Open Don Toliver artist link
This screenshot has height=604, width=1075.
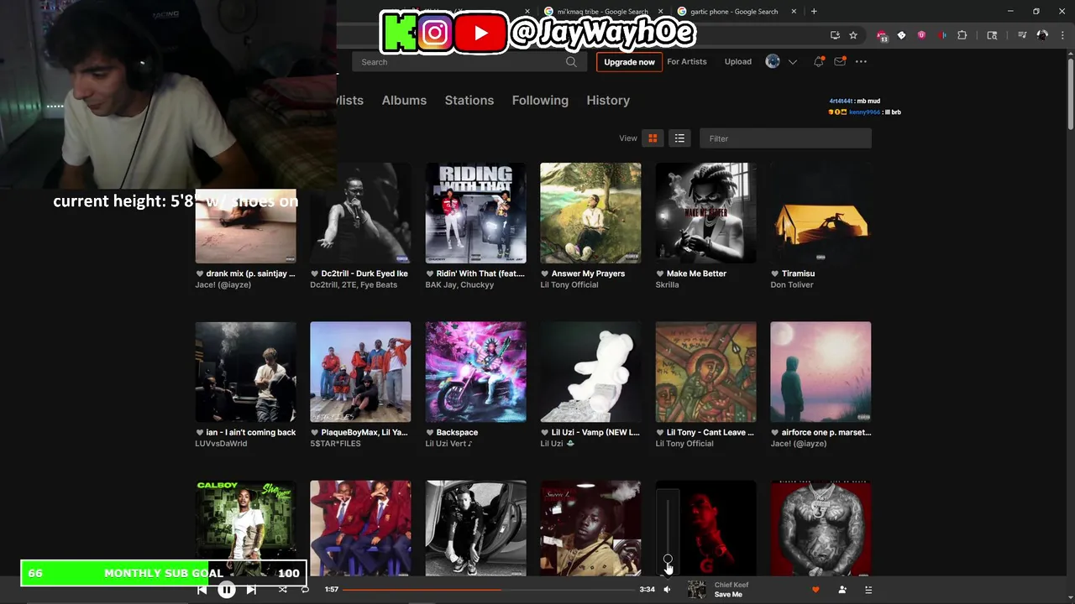point(792,284)
